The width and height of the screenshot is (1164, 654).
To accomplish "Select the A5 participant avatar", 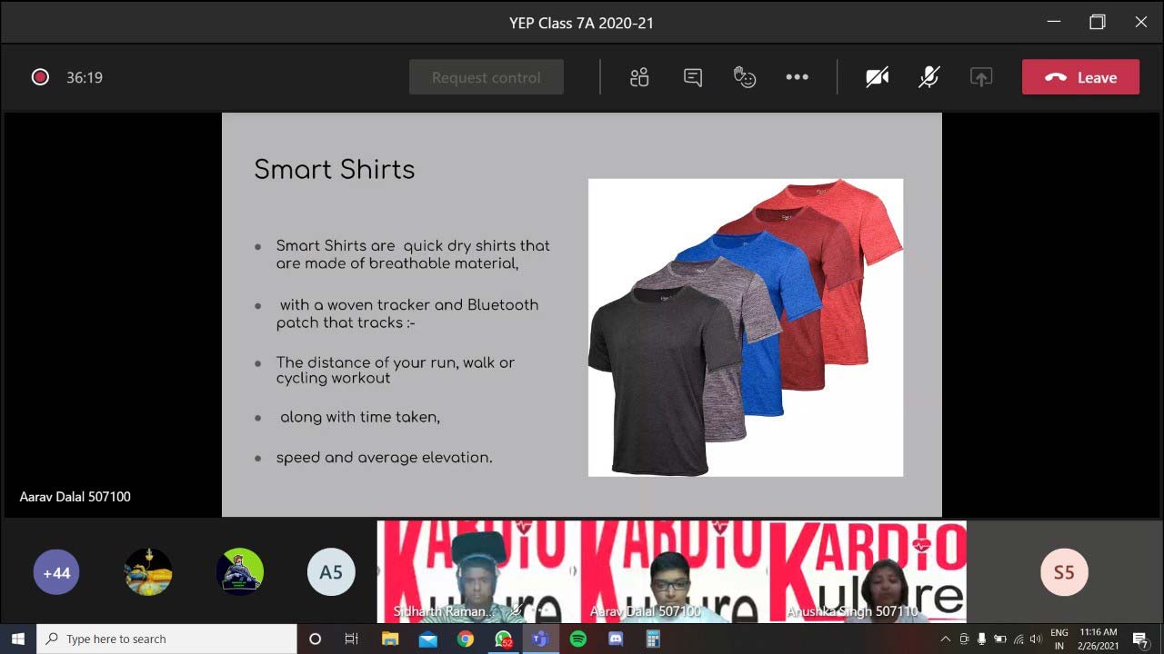I will point(331,572).
